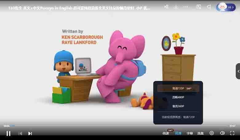
Task: Click the current video quality info text
Action: (x=178, y=117)
